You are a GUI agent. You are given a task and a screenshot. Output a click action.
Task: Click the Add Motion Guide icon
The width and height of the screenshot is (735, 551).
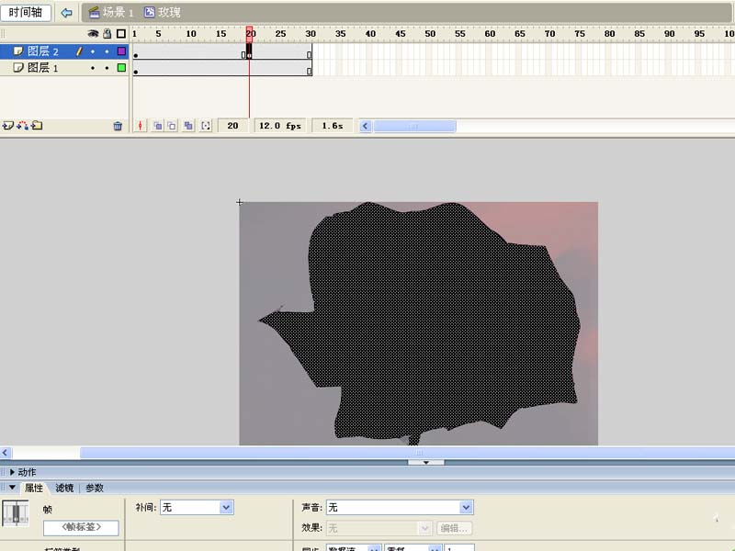pyautogui.click(x=22, y=126)
